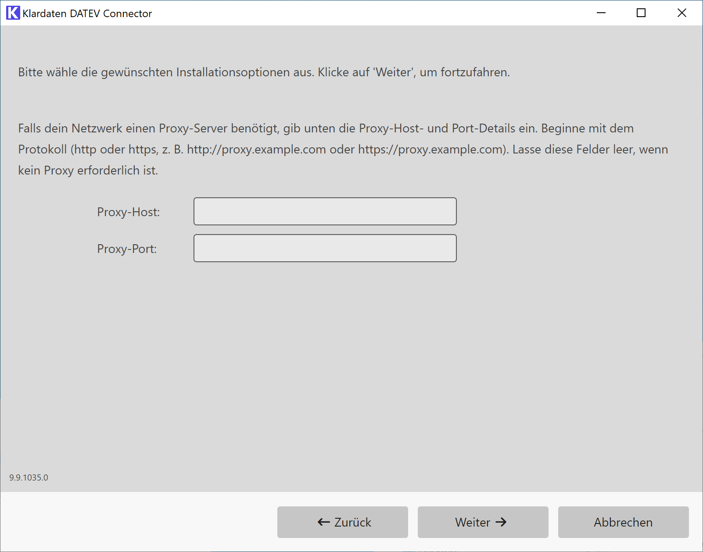Click the left arrow inside the Zurück button
703x552 pixels.
pos(323,522)
